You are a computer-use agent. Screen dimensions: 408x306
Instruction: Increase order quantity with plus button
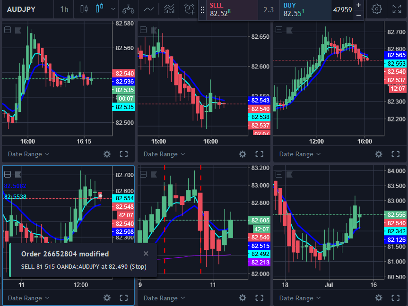[358, 5]
